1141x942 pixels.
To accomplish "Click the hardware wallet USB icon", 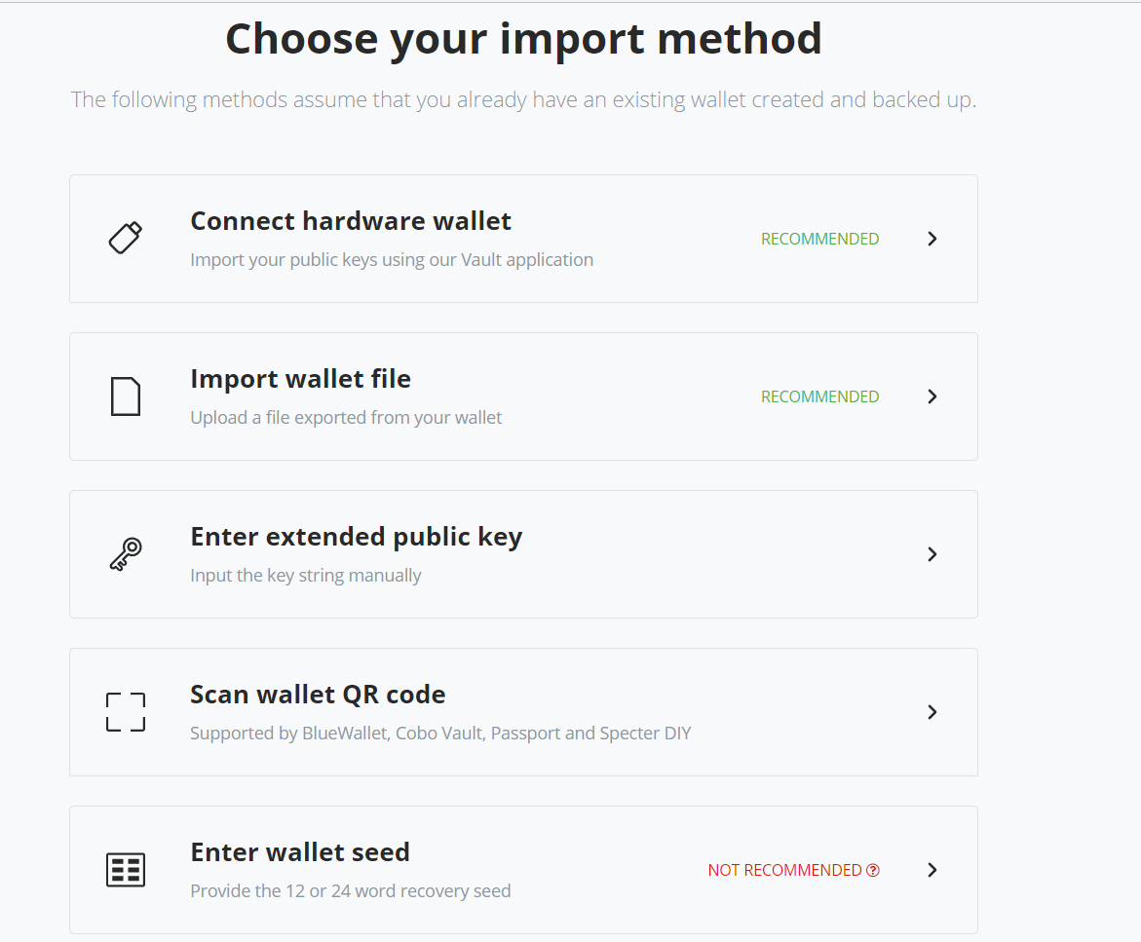I will coord(126,238).
